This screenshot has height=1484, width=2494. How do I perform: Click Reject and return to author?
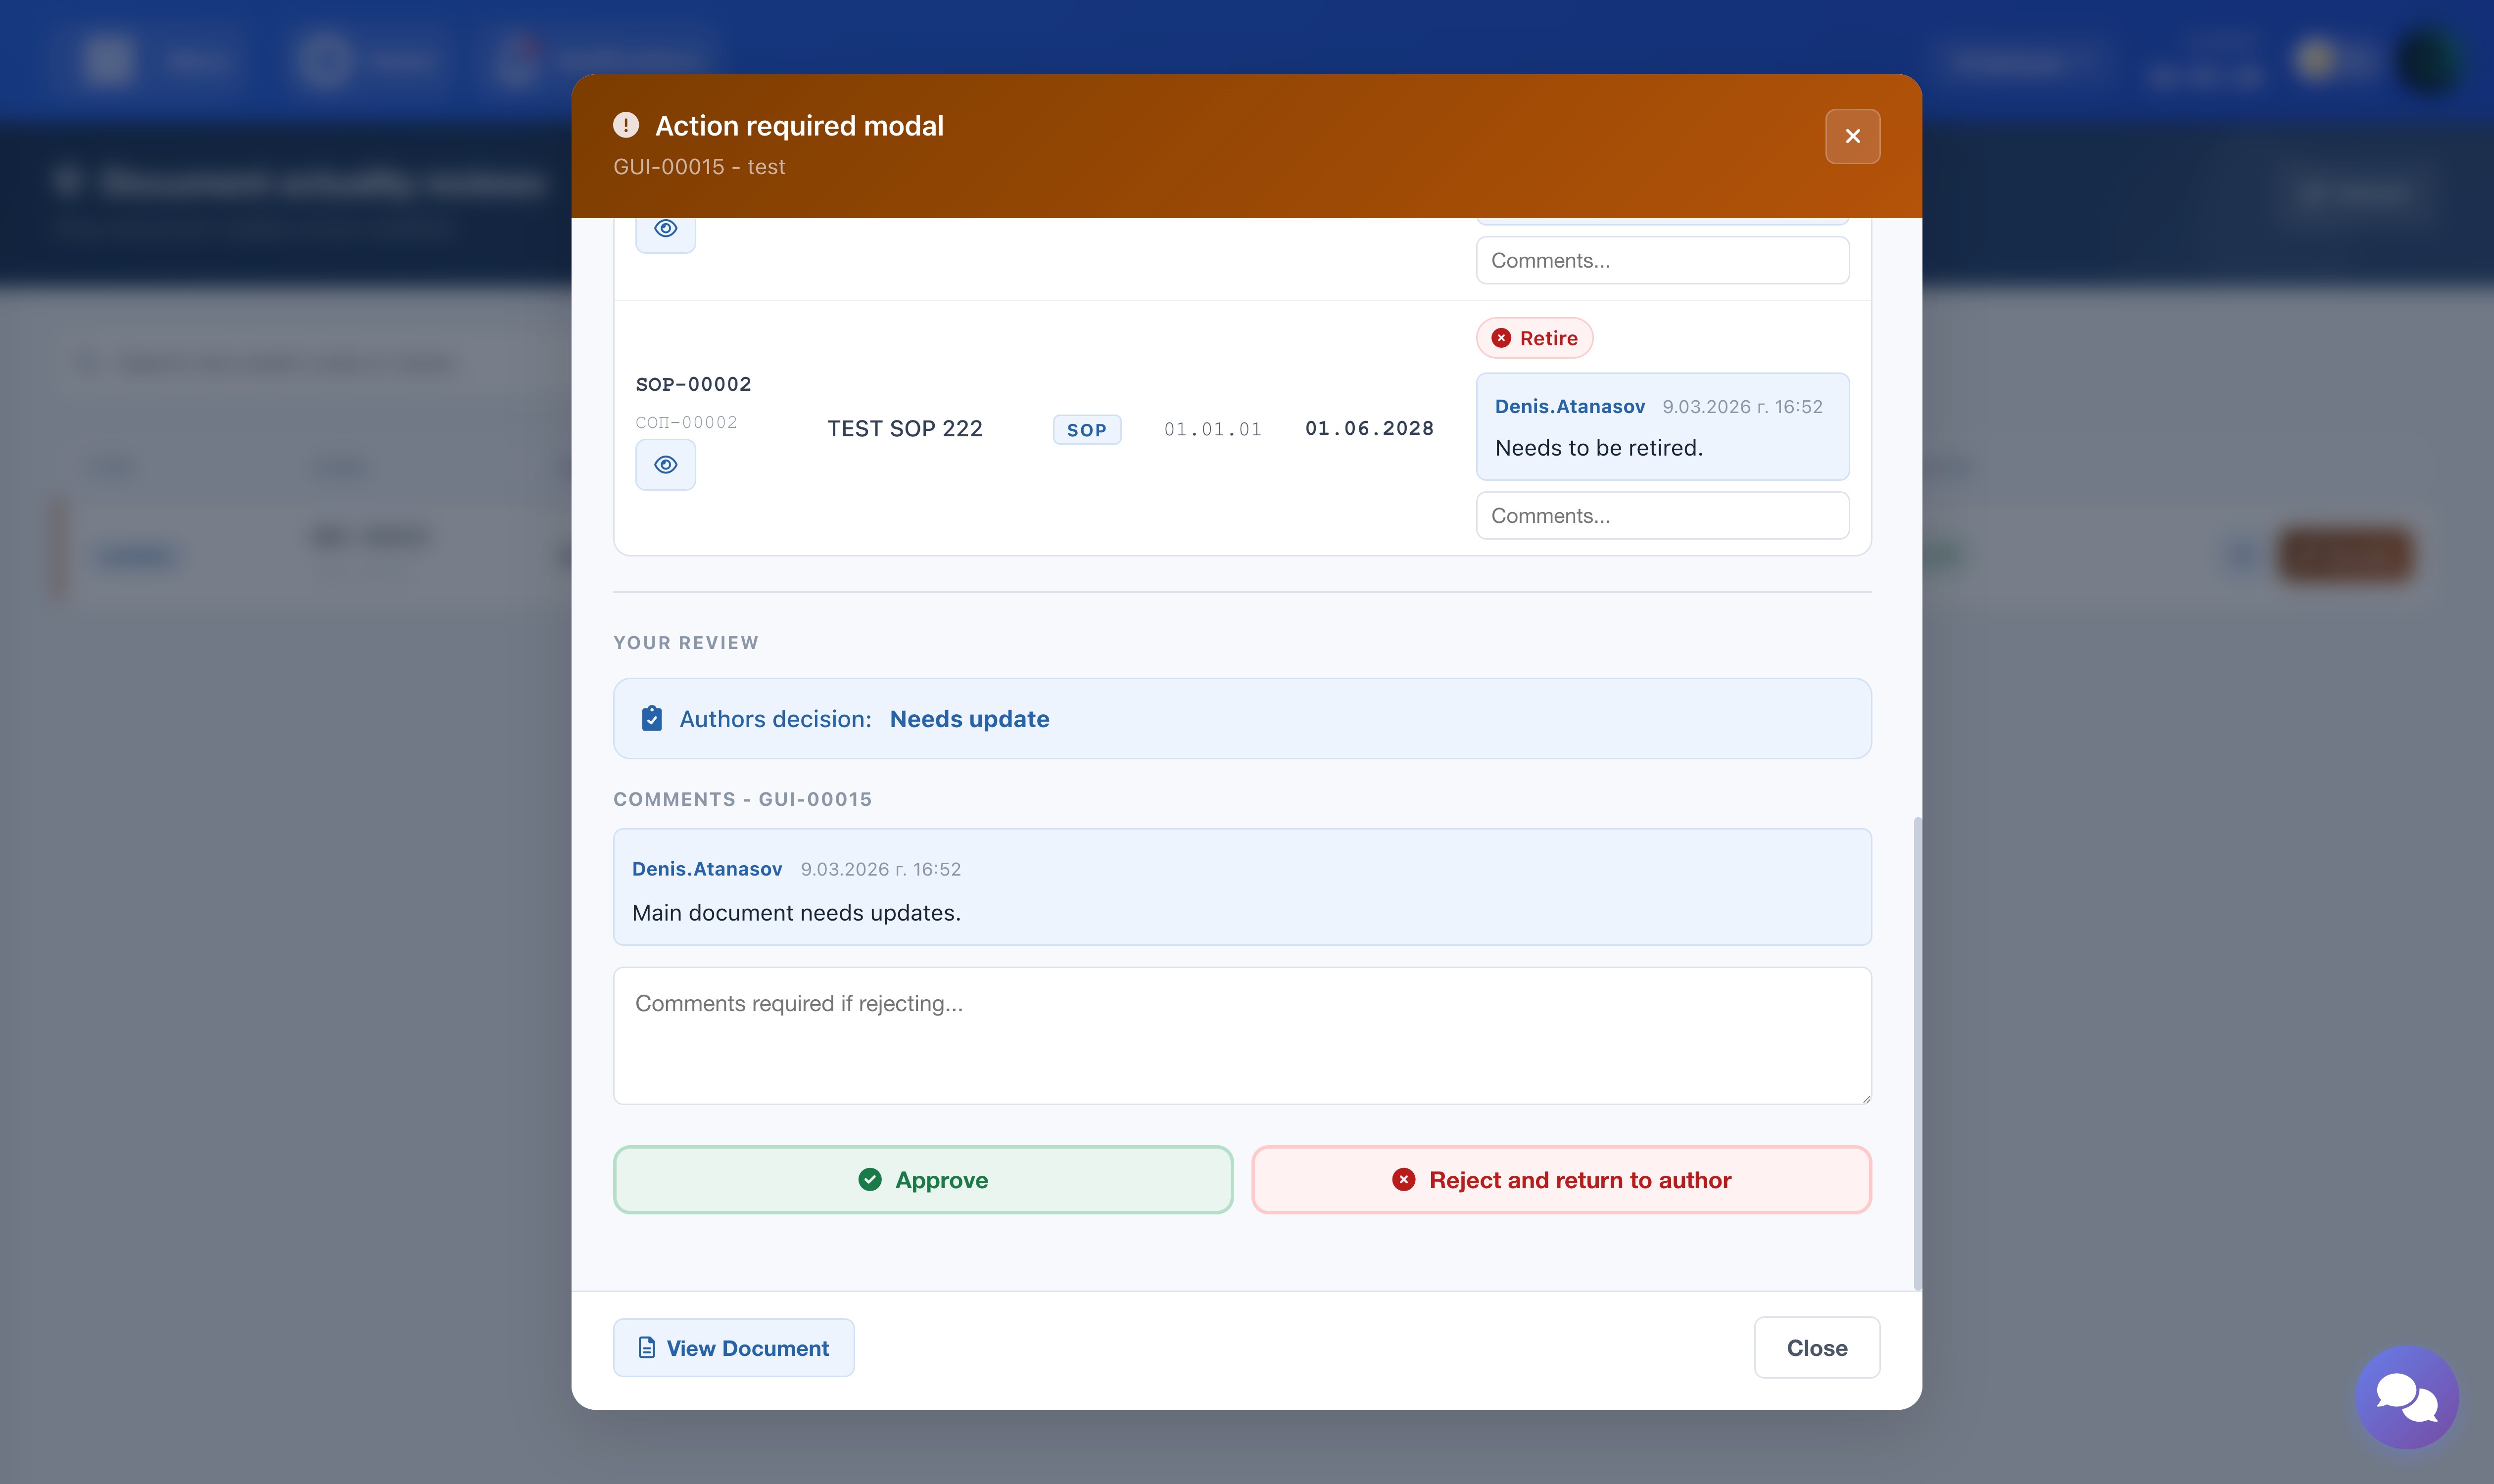(x=1561, y=1180)
